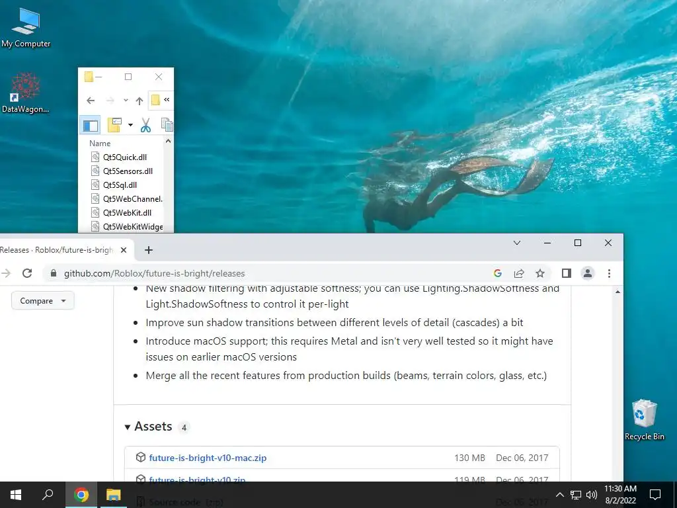Select Qt5Quick.dll file in Explorer

coord(125,157)
